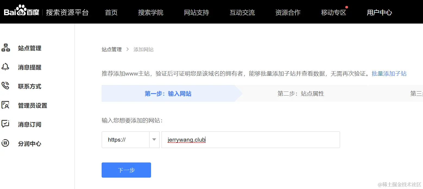Click the 管理员设置 sidebar icon
423x189 pixels.
pyautogui.click(x=5, y=105)
